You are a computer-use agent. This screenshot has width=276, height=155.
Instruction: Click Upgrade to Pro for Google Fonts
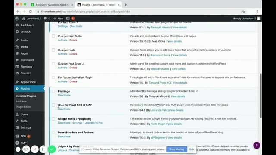coord(94,123)
